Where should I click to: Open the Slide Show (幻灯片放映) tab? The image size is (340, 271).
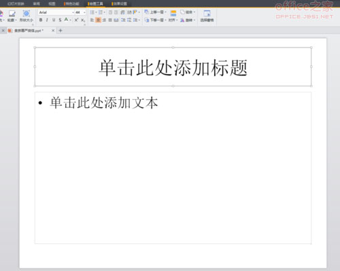[16, 3]
